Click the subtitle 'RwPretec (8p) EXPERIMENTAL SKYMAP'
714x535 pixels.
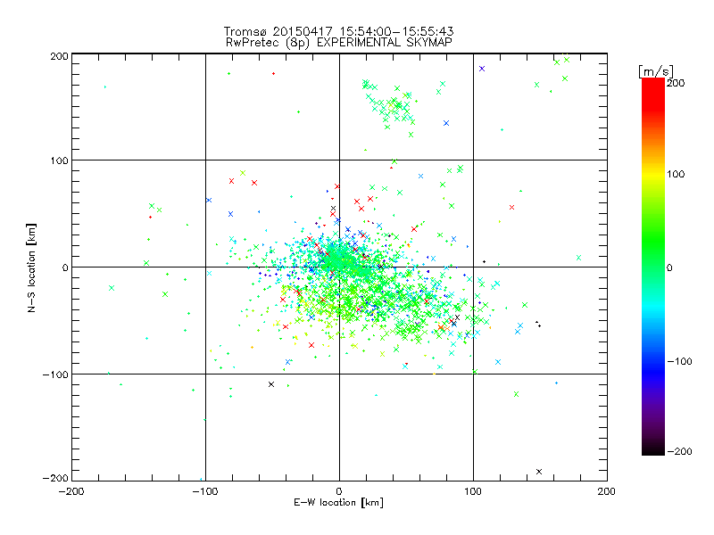coord(339,42)
